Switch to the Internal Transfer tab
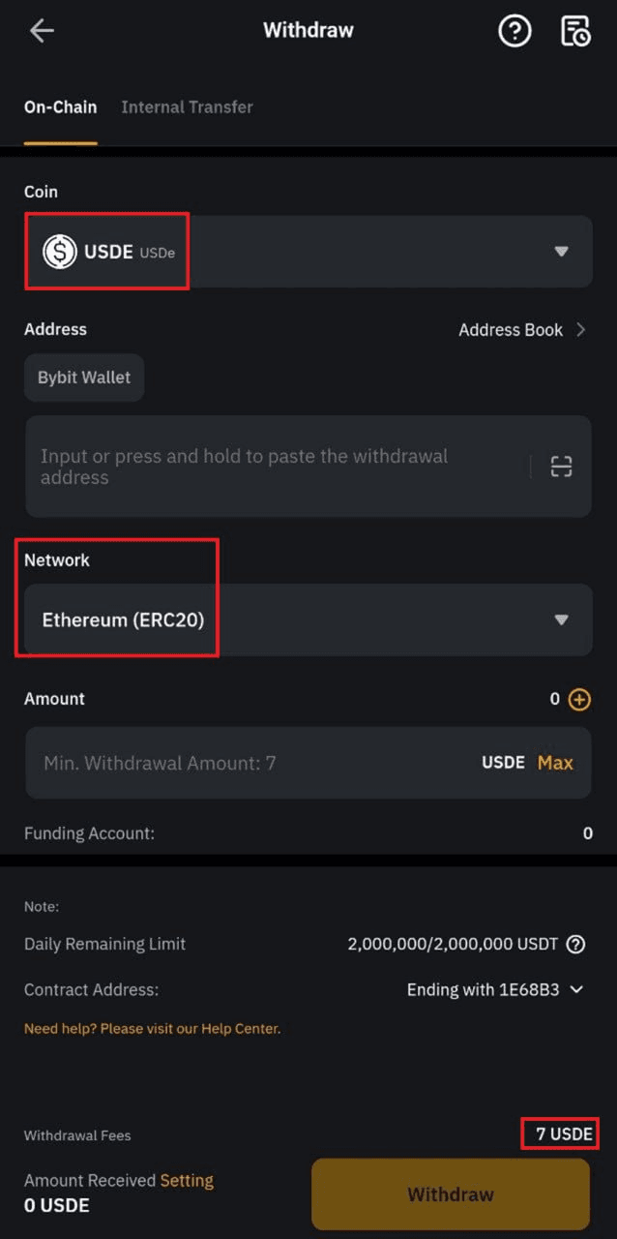This screenshot has width=617, height=1239. (x=187, y=107)
